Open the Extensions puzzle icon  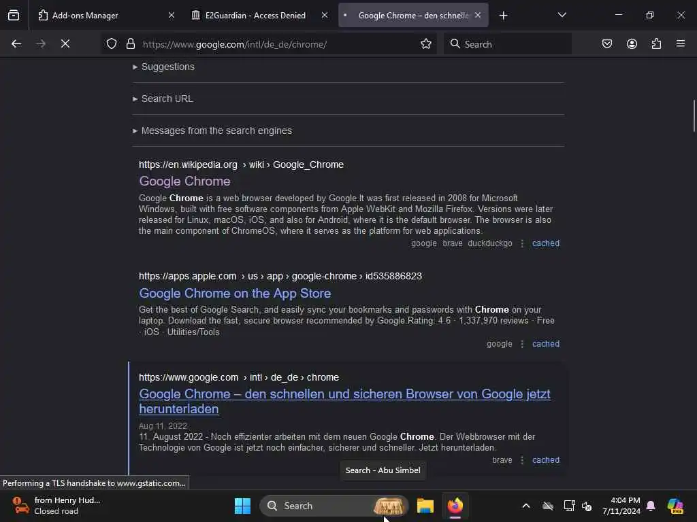click(656, 44)
